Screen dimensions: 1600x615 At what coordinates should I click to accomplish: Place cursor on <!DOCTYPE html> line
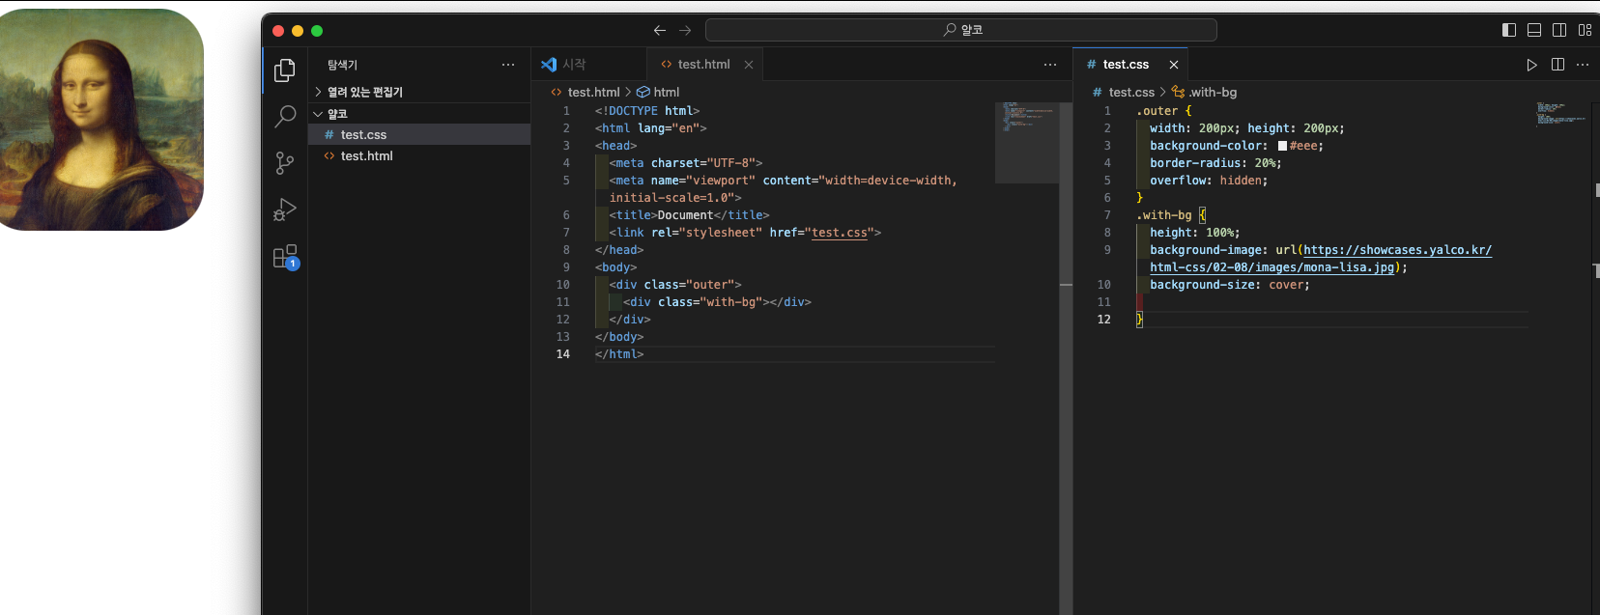tap(647, 111)
